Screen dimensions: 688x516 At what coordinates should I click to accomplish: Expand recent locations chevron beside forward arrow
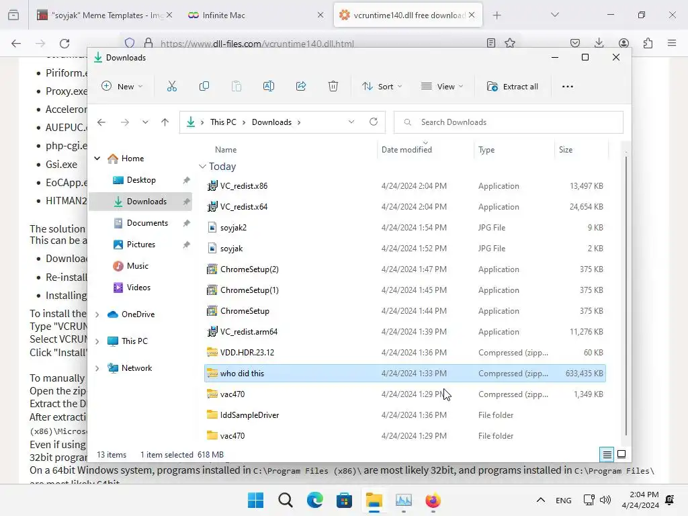click(x=145, y=122)
